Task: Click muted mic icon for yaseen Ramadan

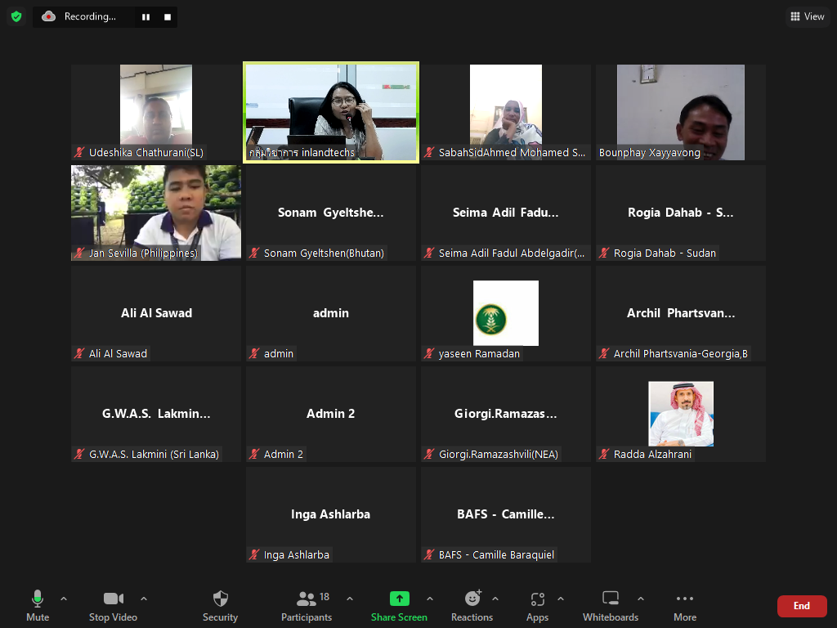Action: [429, 353]
